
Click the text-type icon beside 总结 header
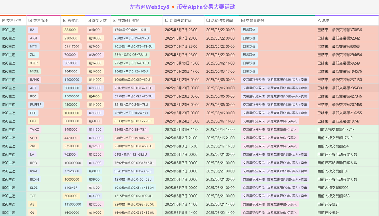[319, 21]
